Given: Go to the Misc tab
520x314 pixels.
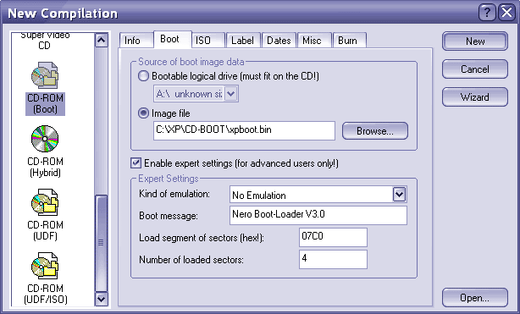Looking at the screenshot, I should [314, 41].
